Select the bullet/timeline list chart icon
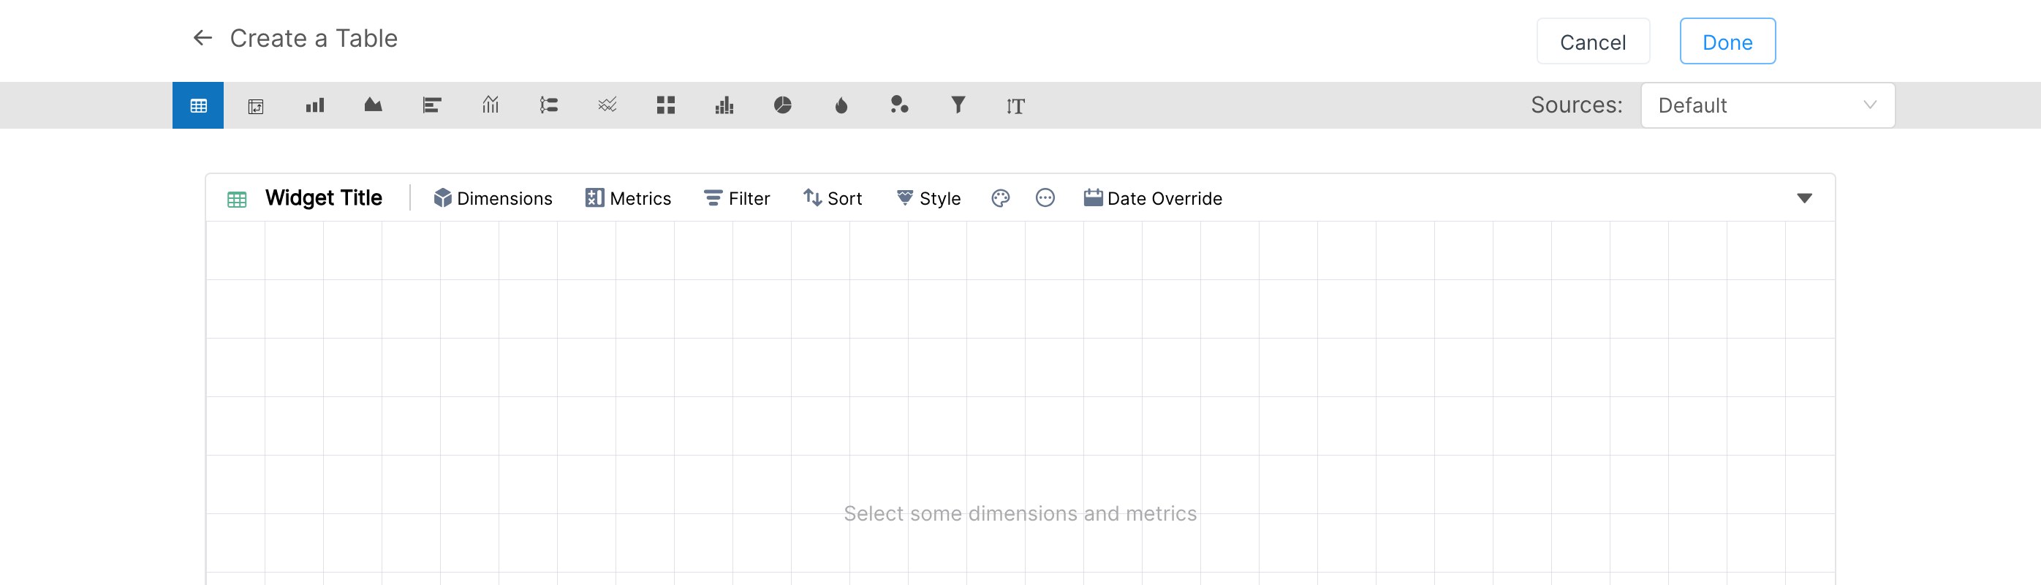This screenshot has width=2041, height=585. (x=548, y=105)
